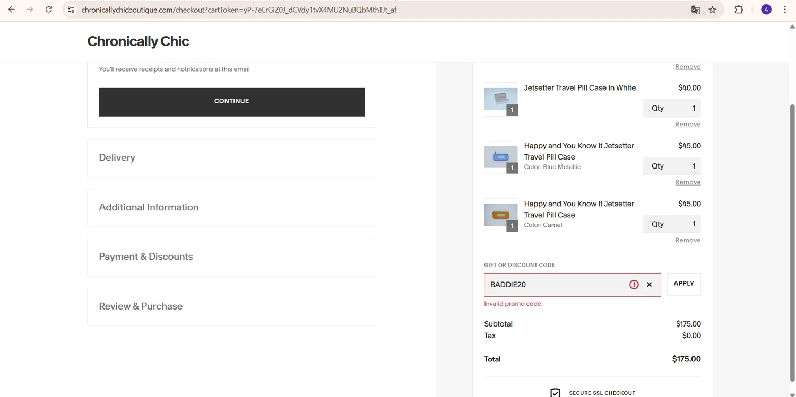Viewport: 796px width, 397px height.
Task: Open the Chrome profile avatar
Action: click(x=766, y=10)
